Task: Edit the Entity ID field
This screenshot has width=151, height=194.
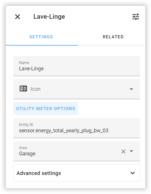Action: tap(77, 128)
